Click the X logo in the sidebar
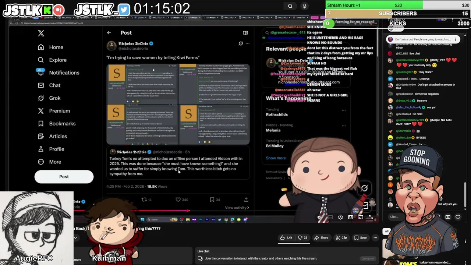Viewport: 471px width, 265px height. click(41, 33)
